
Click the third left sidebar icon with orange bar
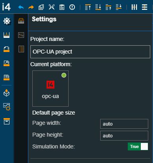pos(6,49)
